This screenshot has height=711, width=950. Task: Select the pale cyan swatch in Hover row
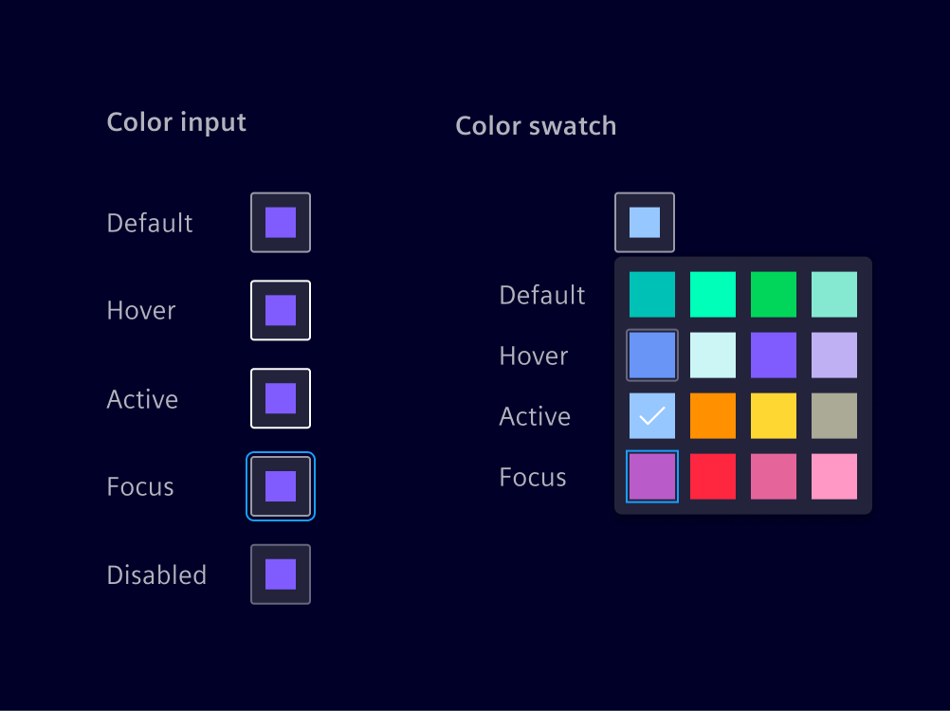712,355
